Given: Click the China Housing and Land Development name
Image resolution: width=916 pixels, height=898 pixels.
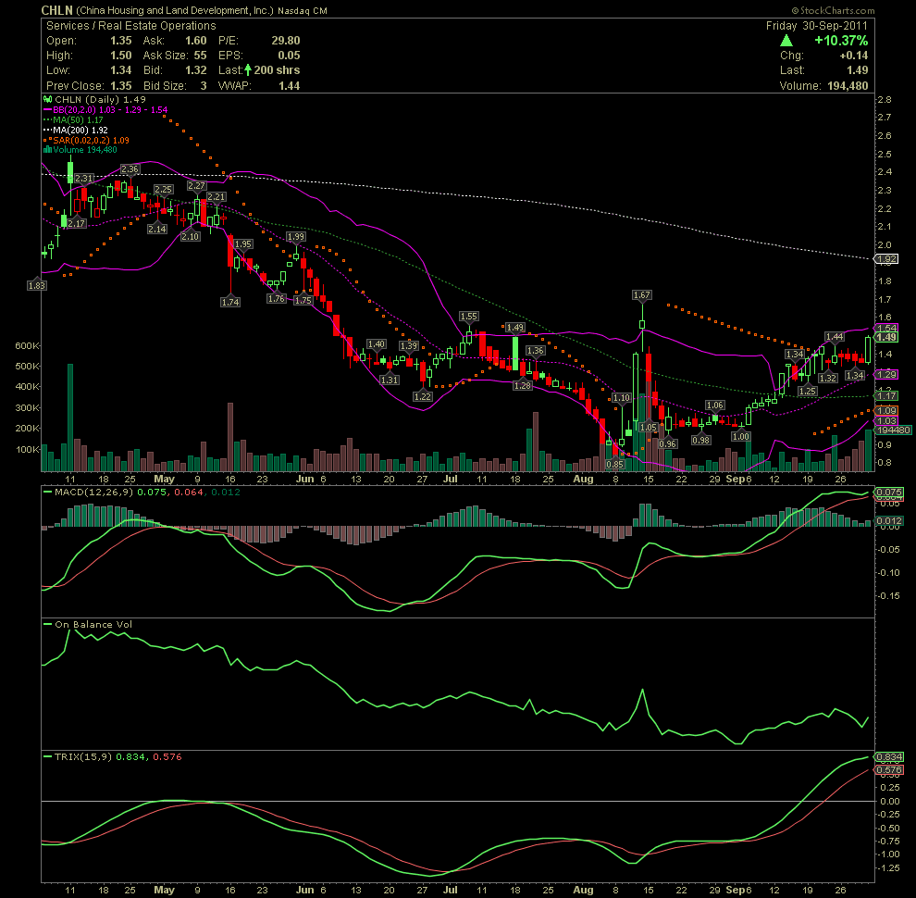Looking at the screenshot, I should tap(175, 10).
